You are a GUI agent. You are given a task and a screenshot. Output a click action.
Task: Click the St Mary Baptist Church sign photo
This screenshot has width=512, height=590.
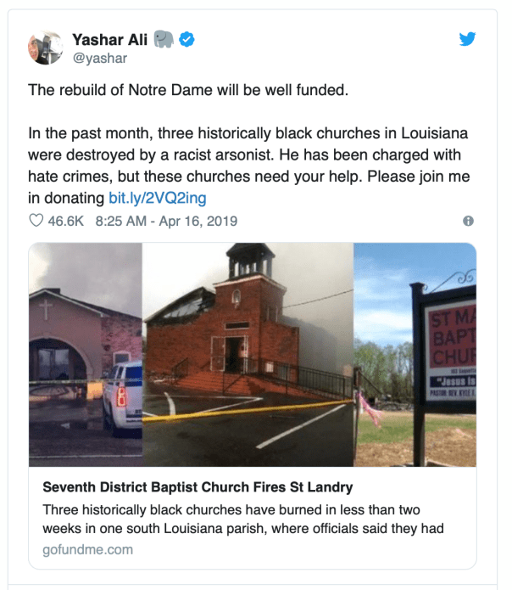[x=415, y=355]
